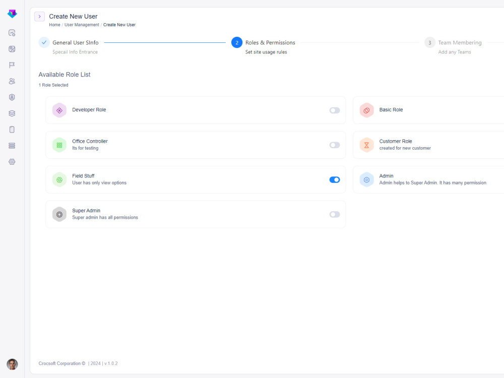
Task: Click "Specail Info Entrance" subtitle
Action: point(75,52)
